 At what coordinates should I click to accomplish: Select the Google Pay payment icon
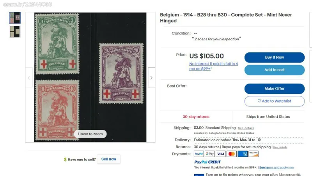(x=210, y=154)
